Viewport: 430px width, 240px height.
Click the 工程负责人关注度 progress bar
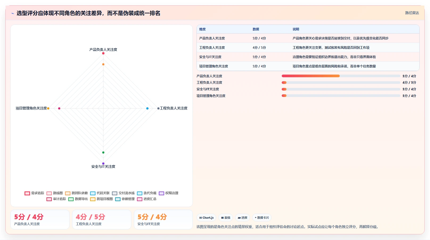coord(341,83)
